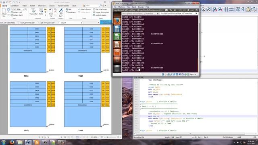Click File Attachment in Insert group
258x145 pixels.
pyautogui.click(x=100, y=9)
